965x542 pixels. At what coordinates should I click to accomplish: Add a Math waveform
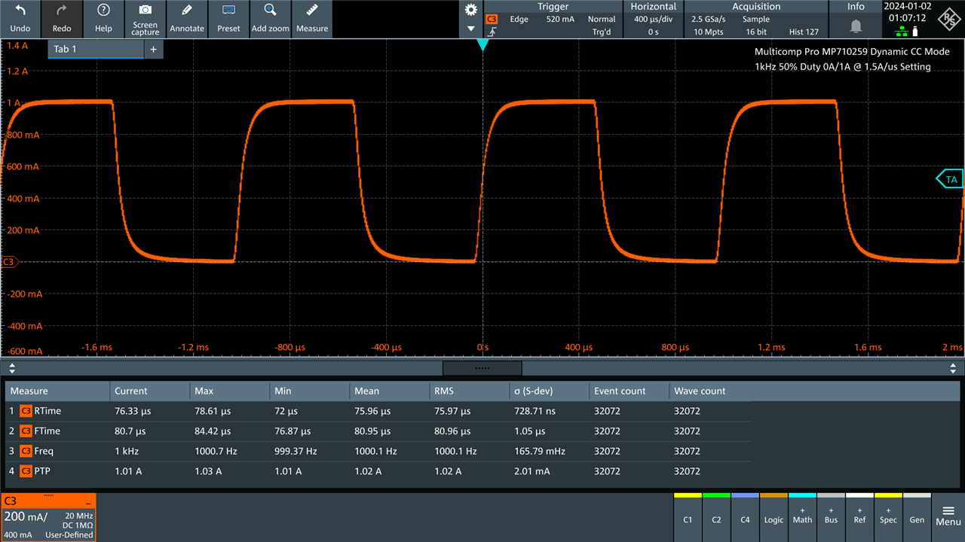click(802, 516)
